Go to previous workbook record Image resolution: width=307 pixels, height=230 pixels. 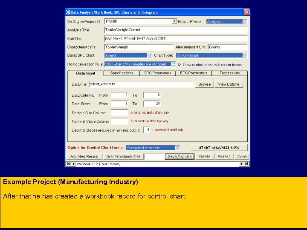coord(73,164)
